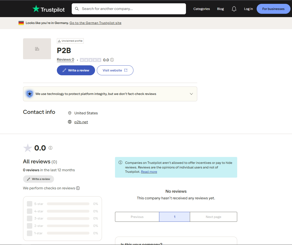Toggle the 4-star filter checkbox
Image resolution: width=292 pixels, height=245 pixels.
click(30, 211)
